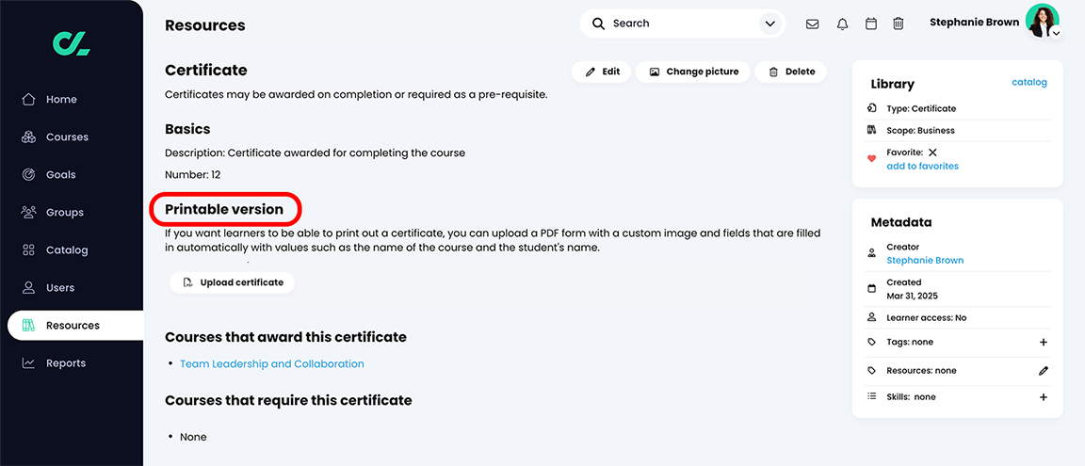Click the Change picture button
The image size is (1085, 466).
693,72
